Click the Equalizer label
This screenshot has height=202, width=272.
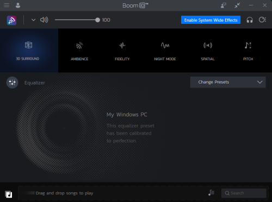35,83
